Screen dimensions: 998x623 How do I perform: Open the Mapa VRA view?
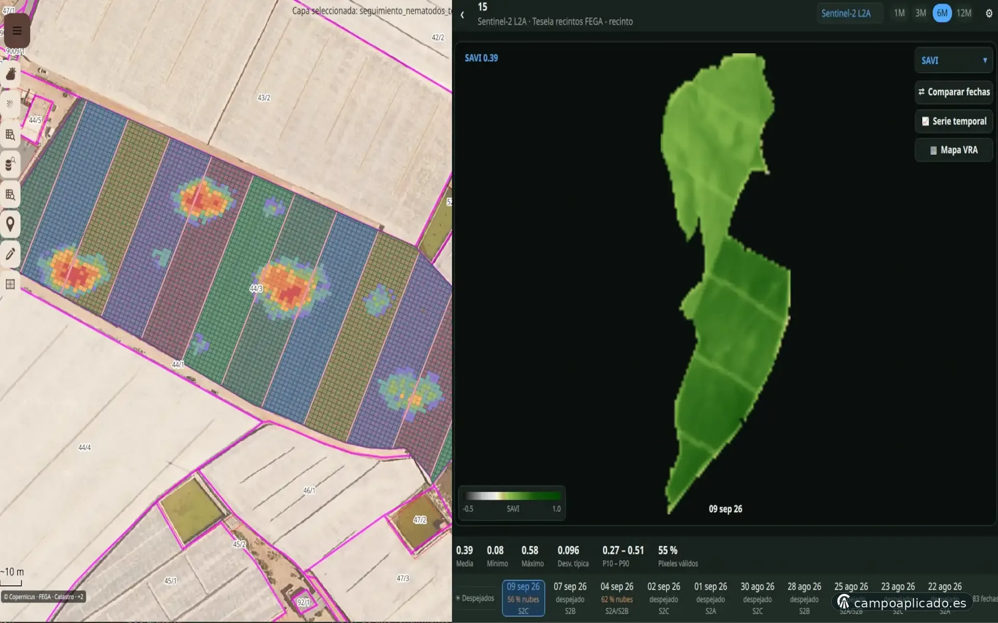954,150
